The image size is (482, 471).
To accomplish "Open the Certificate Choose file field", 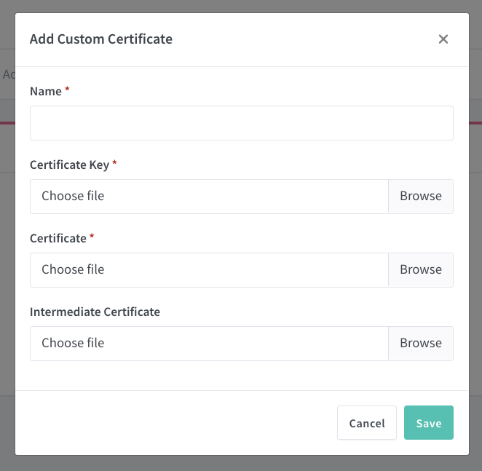I will [209, 270].
